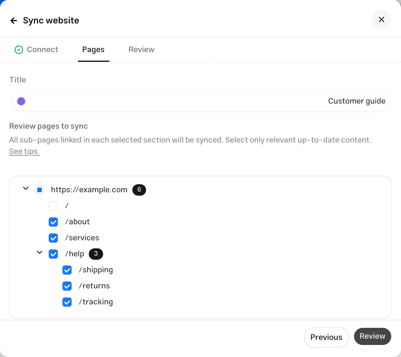Viewport: 401px width, 357px height.
Task: Click the https://example.com label
Action: [89, 190]
